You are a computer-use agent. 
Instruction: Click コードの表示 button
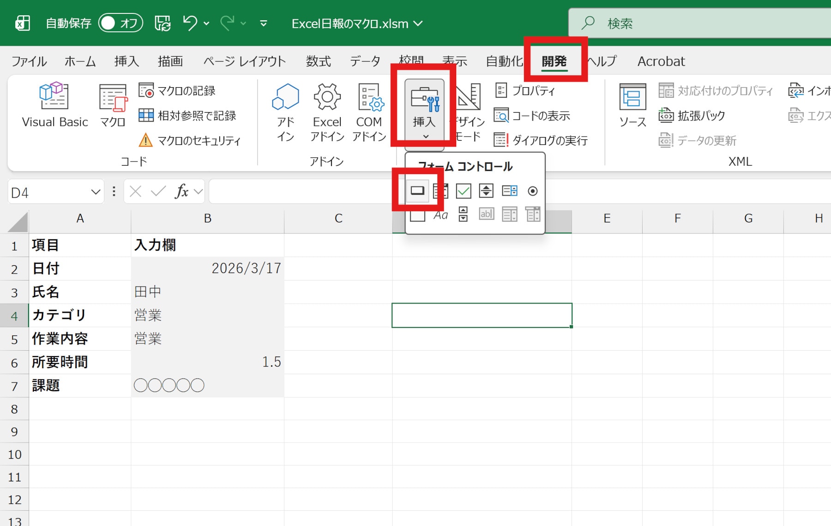[532, 115]
